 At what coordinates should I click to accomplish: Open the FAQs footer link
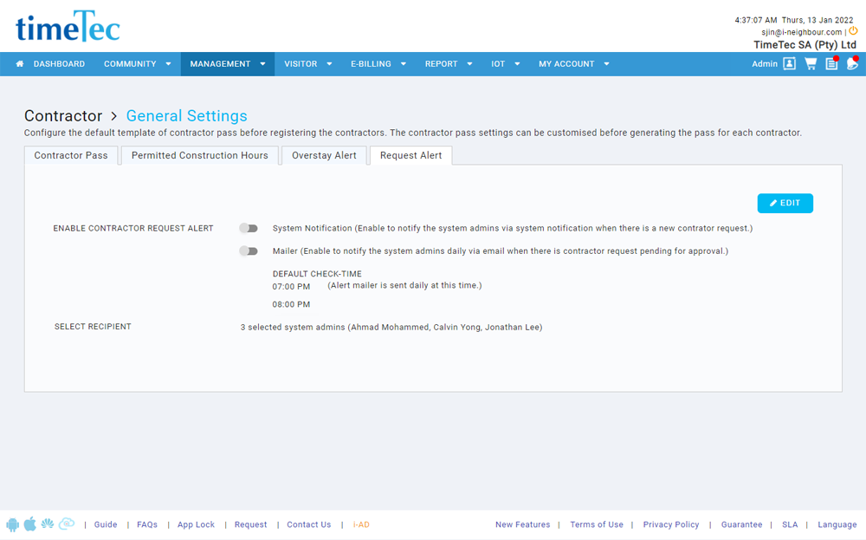click(x=147, y=525)
